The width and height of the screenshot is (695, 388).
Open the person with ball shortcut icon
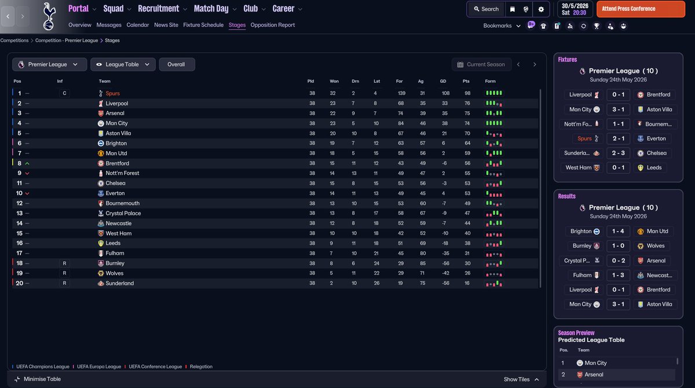[610, 26]
